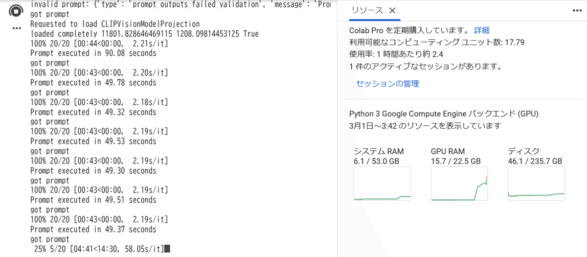The height and width of the screenshot is (257, 587).
Task: Stop the running cell execution
Action: pos(16,11)
